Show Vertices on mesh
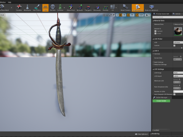The height and width of the screenshot is (137, 183). click(x=106, y=8)
